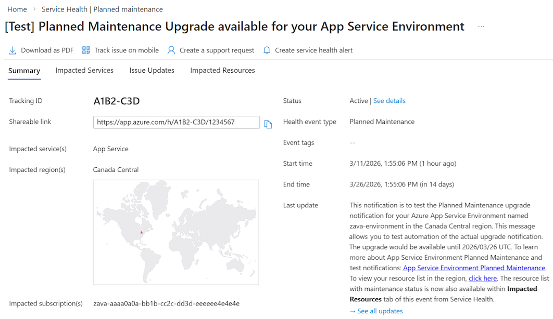The height and width of the screenshot is (319, 553).
Task: Follow the click here resource list link
Action: (483, 278)
